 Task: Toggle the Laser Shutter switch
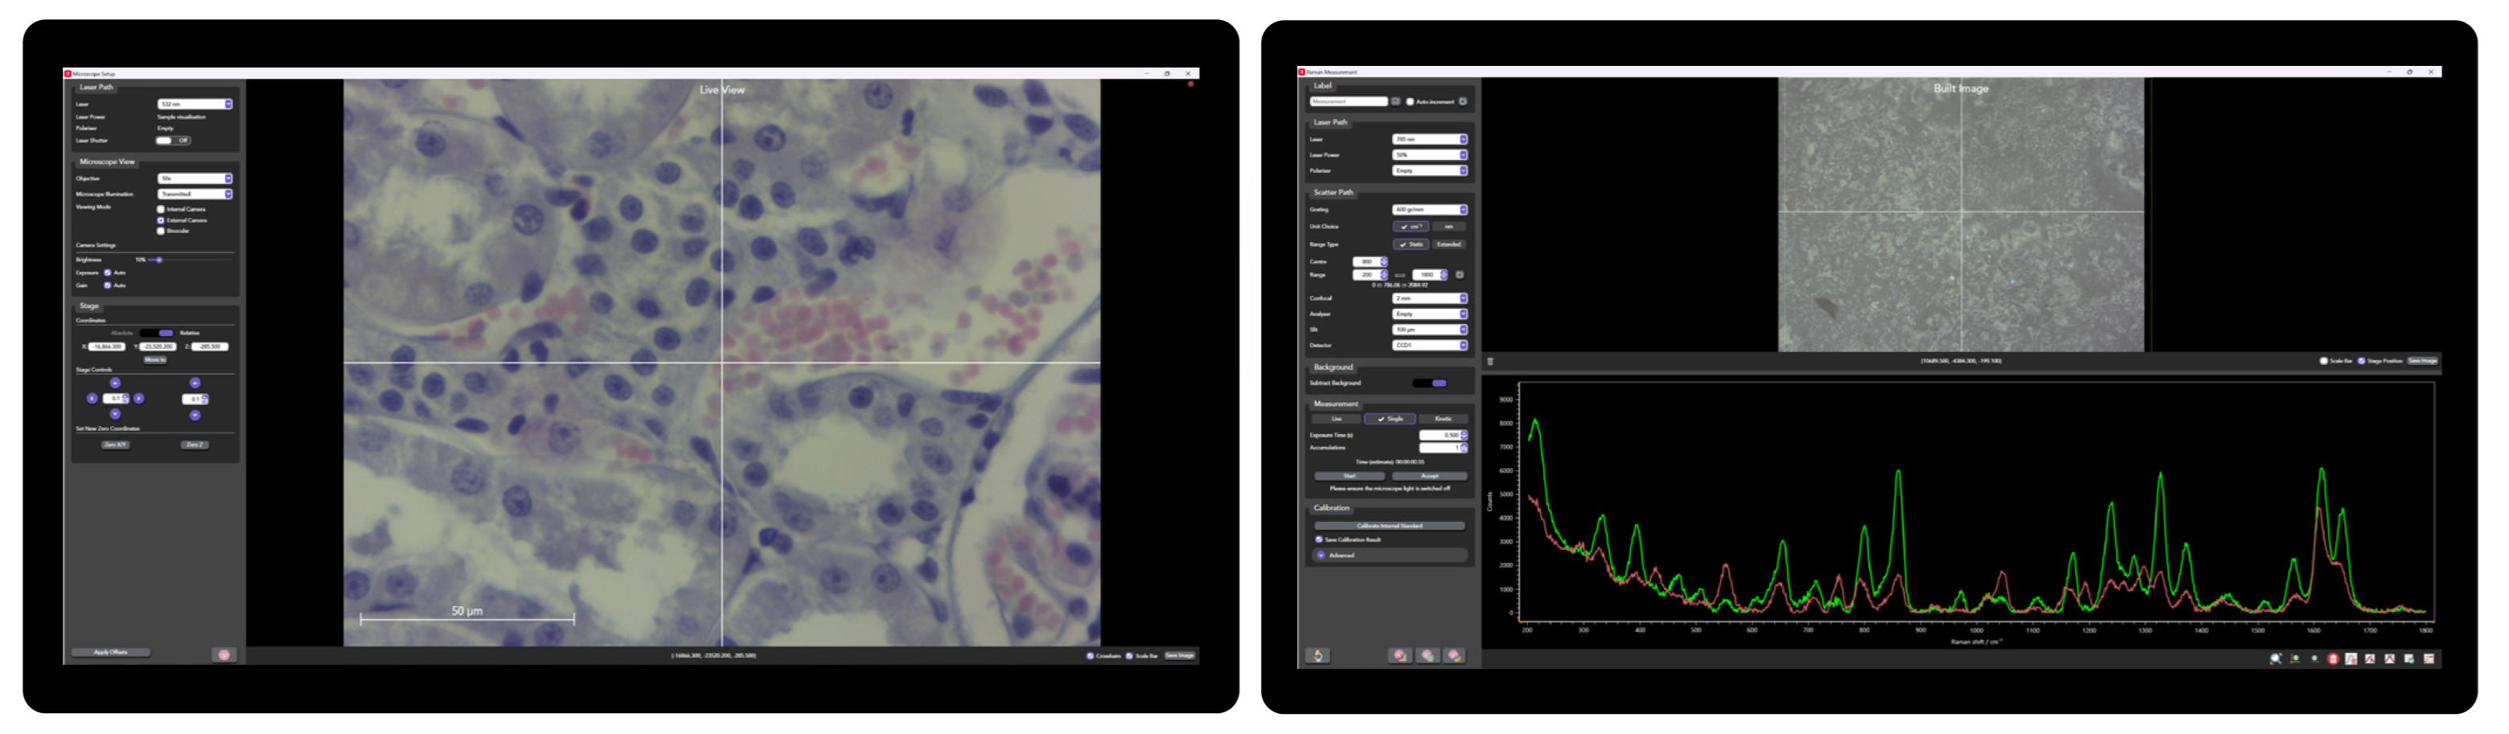(174, 140)
